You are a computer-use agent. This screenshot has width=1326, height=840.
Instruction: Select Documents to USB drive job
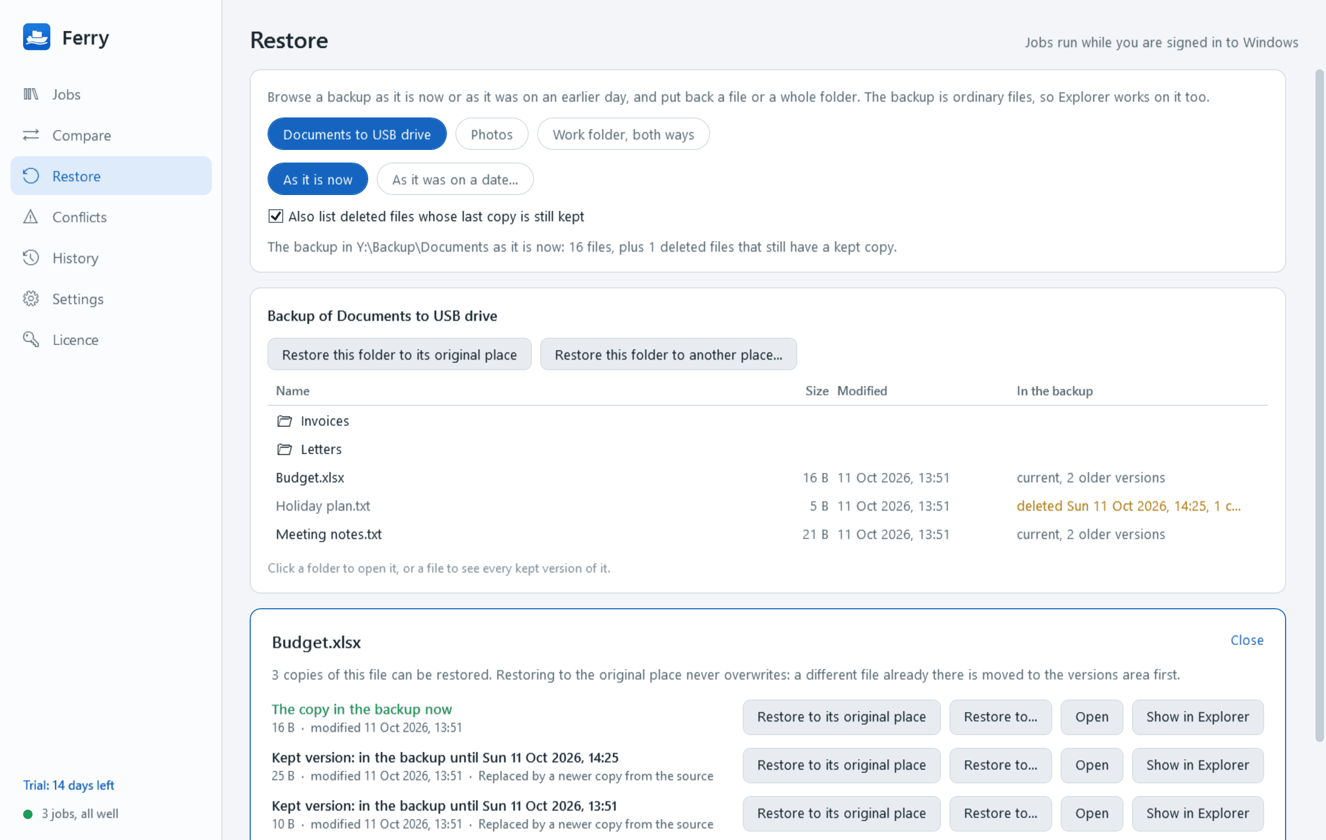pyautogui.click(x=357, y=134)
